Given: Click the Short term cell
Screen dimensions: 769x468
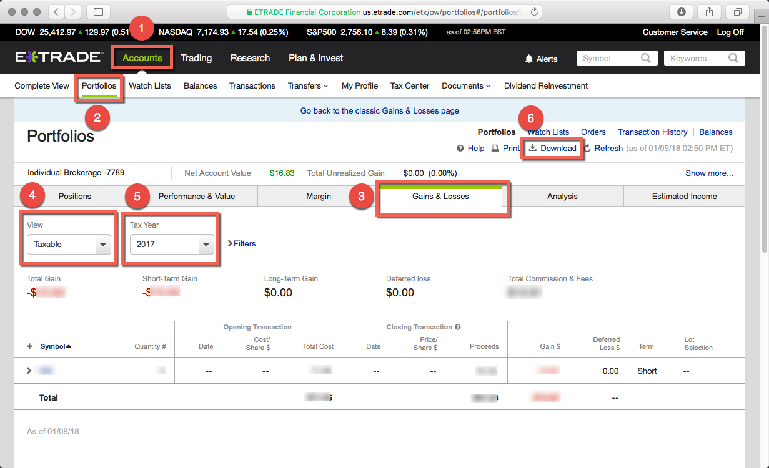Looking at the screenshot, I should (647, 371).
